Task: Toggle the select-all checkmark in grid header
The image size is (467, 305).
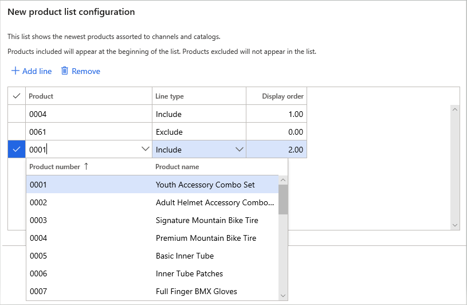Action: (x=17, y=96)
